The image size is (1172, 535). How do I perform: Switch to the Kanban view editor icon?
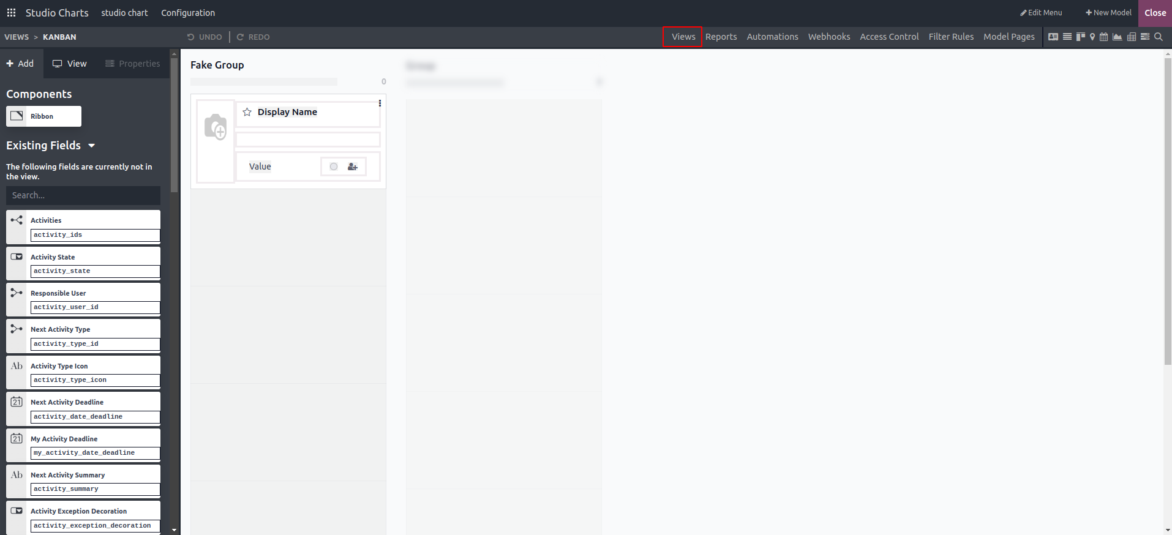(x=1081, y=37)
